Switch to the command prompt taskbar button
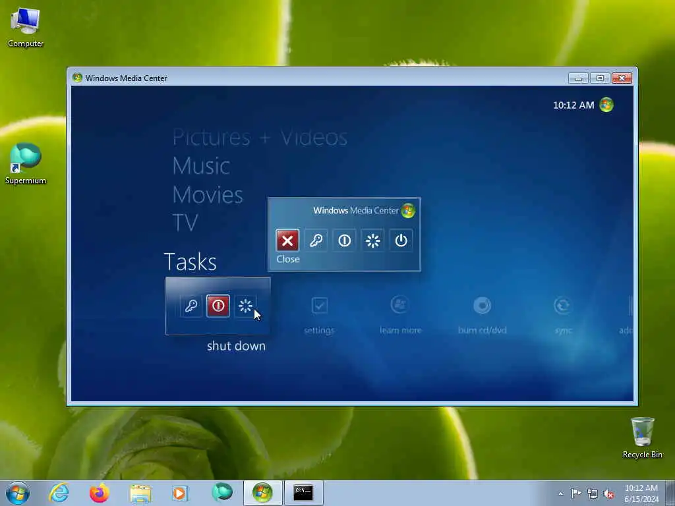 click(x=303, y=493)
